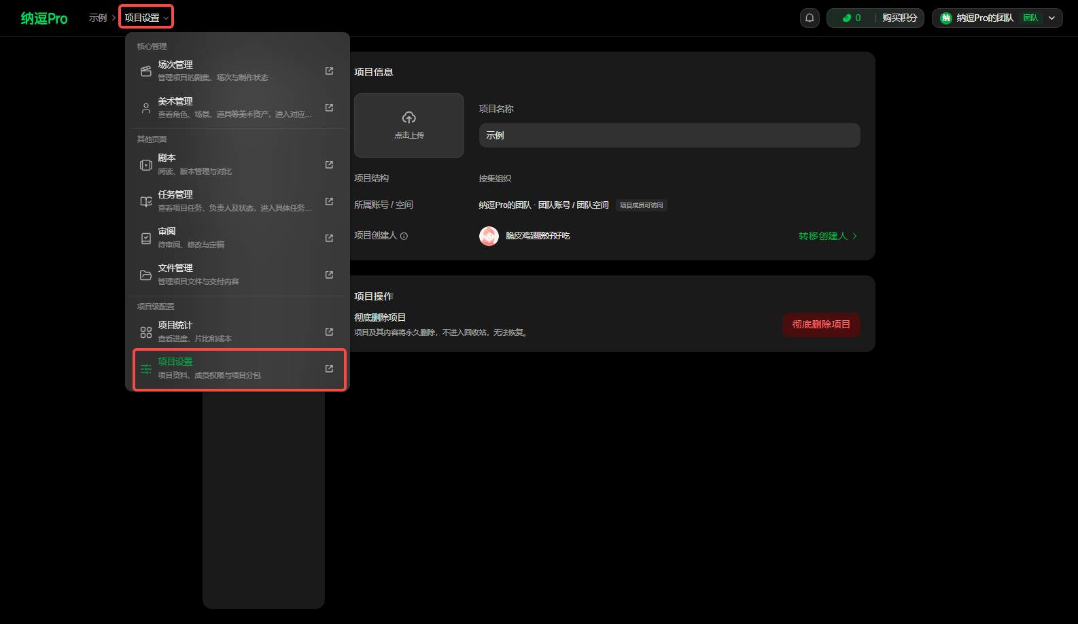Click the green points balance icon
The height and width of the screenshot is (624, 1078).
point(847,18)
